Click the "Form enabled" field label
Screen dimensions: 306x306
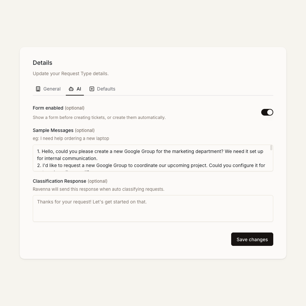pos(48,108)
